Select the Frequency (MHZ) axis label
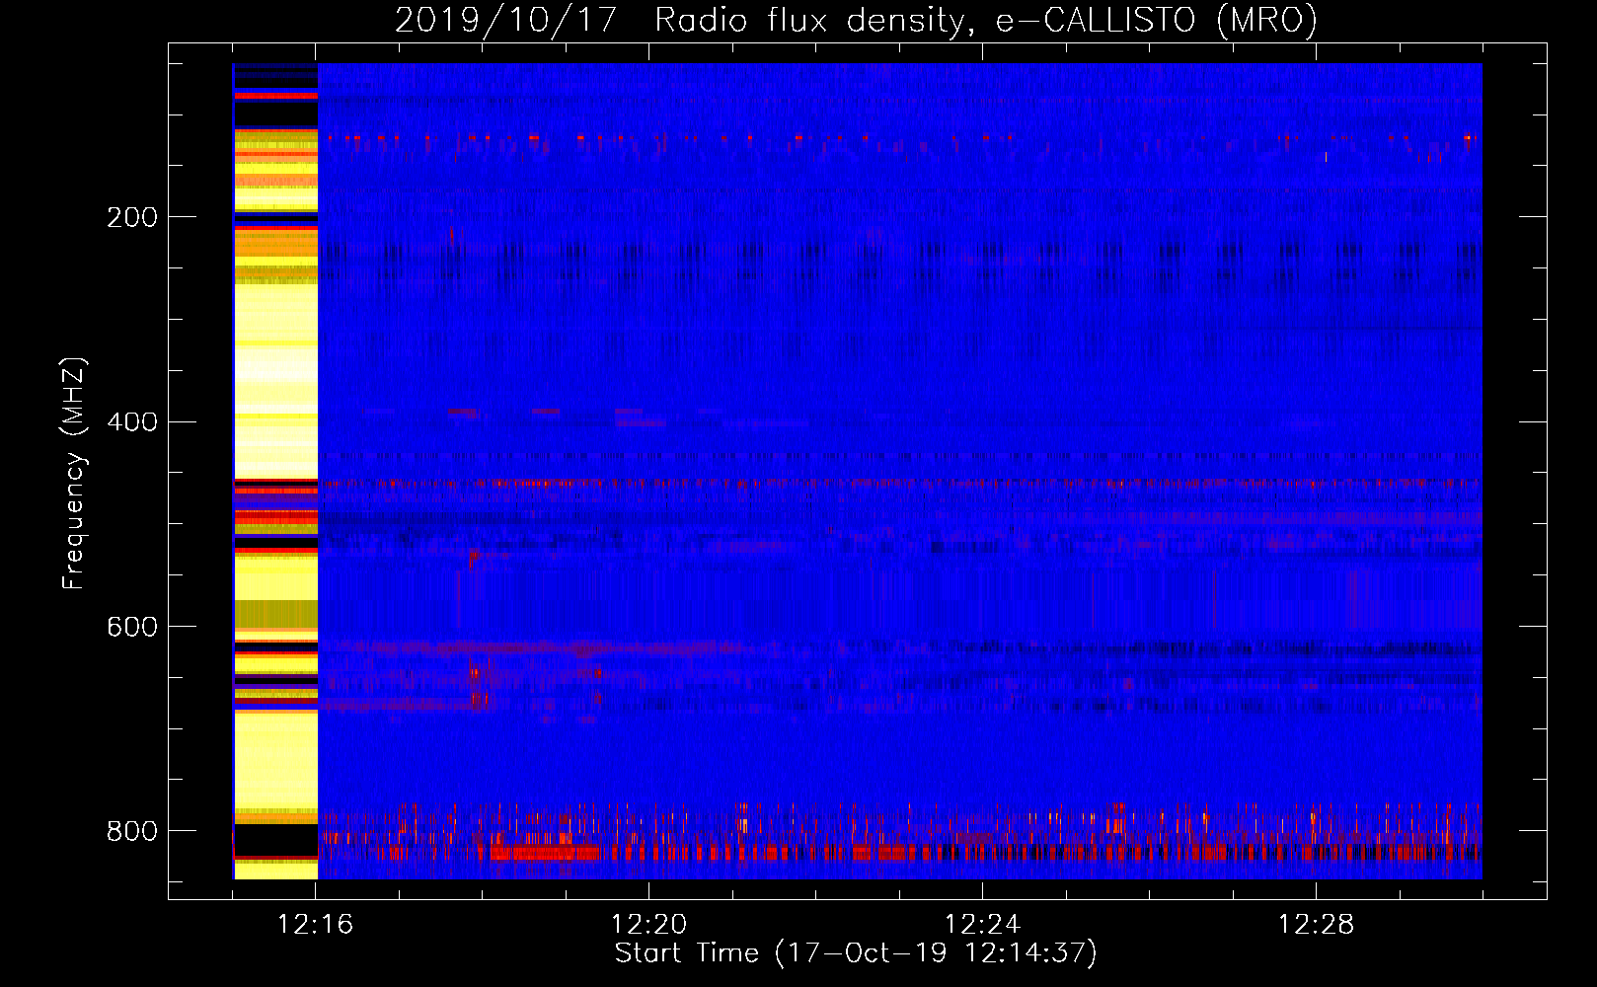Screen dimensions: 1597x987 pos(74,473)
